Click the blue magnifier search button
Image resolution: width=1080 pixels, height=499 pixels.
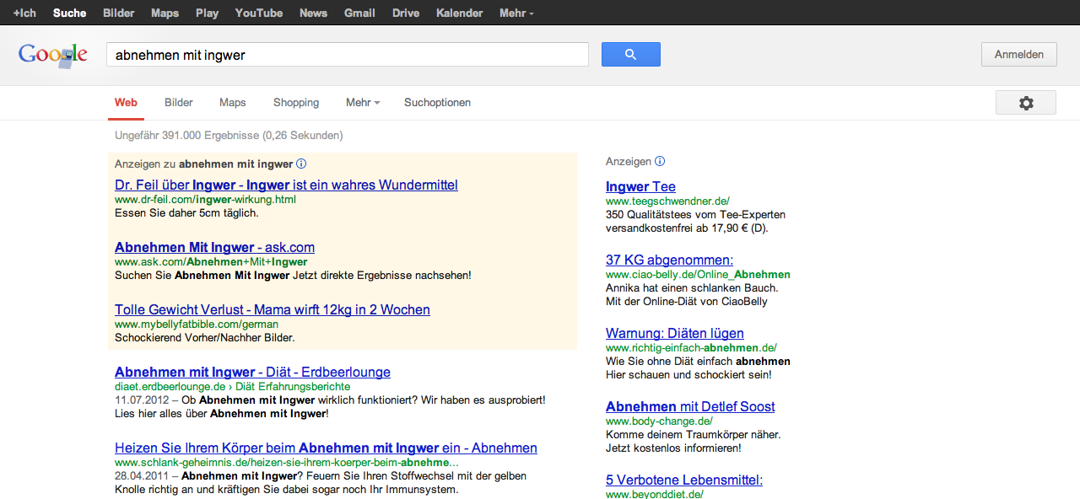point(630,55)
